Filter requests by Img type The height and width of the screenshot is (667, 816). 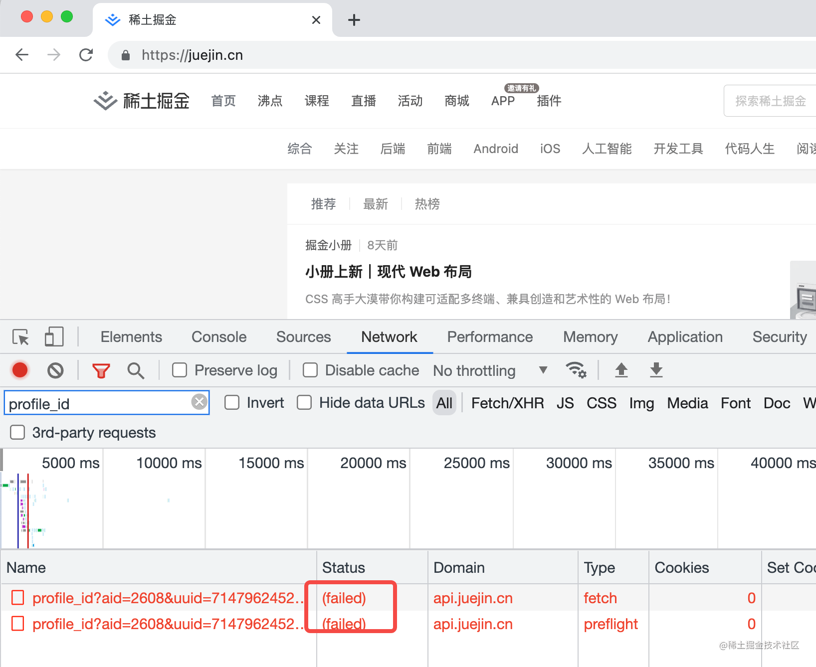pos(641,403)
